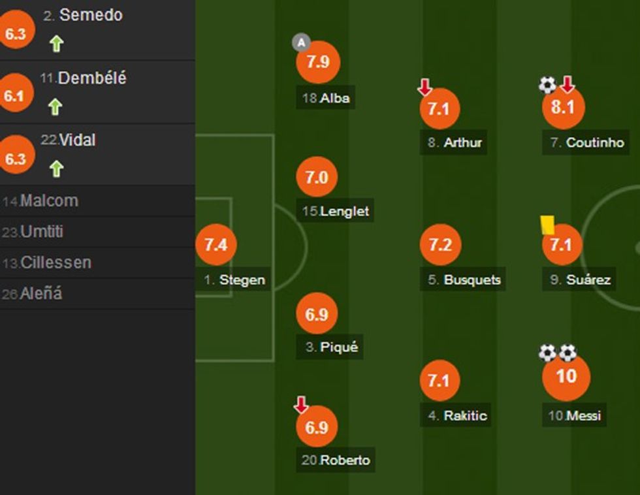The image size is (640, 495).
Task: Select Malcom in the bench list
Action: click(49, 200)
